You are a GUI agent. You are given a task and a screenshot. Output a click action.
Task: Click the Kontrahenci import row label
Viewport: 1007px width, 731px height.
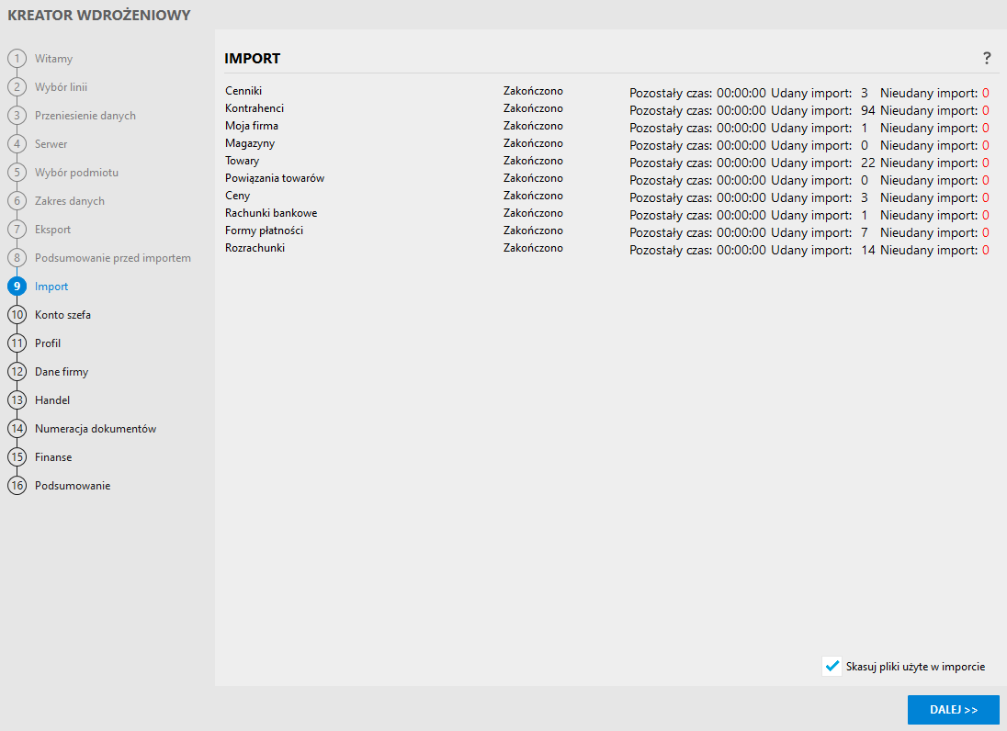[255, 108]
